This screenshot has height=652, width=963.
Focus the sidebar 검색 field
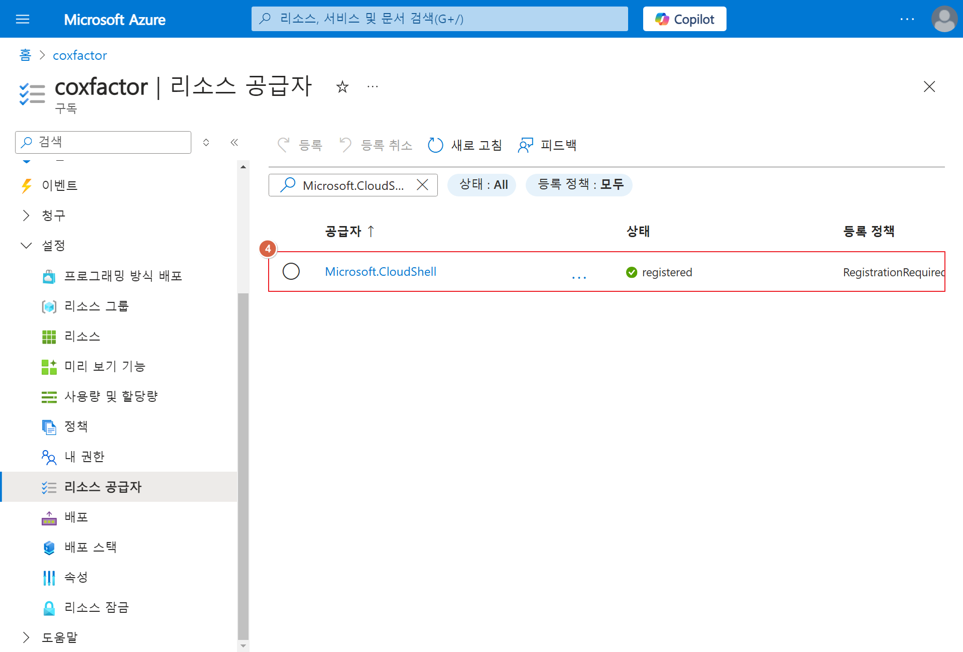point(103,142)
